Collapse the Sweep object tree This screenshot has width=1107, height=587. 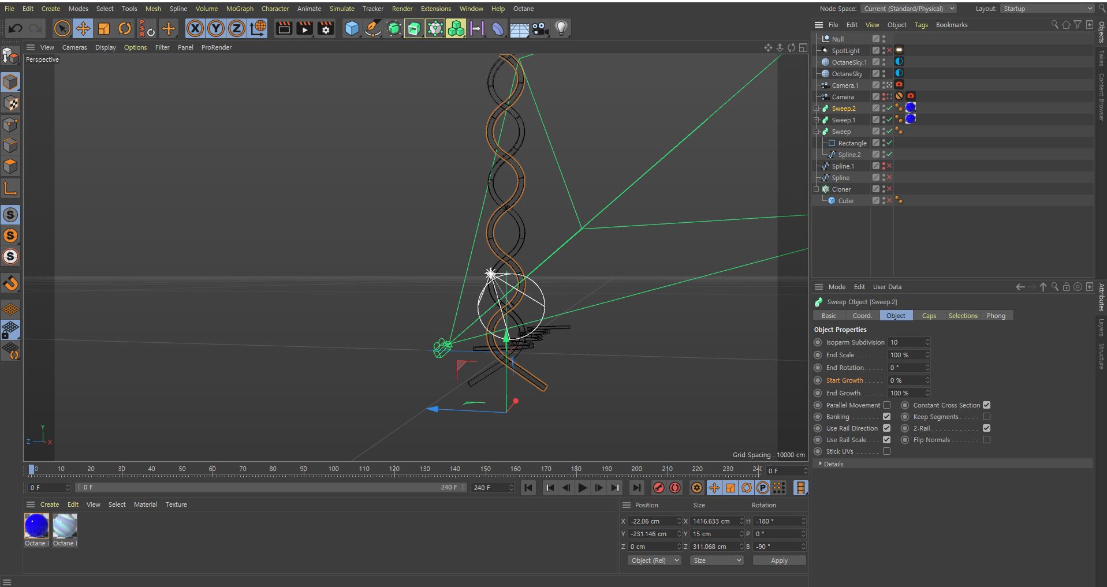tap(817, 132)
